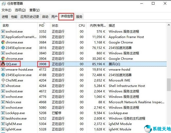Viewport: 171px width, 133px height.
Task: Open the 选项(O) menu
Action: pos(20,10)
